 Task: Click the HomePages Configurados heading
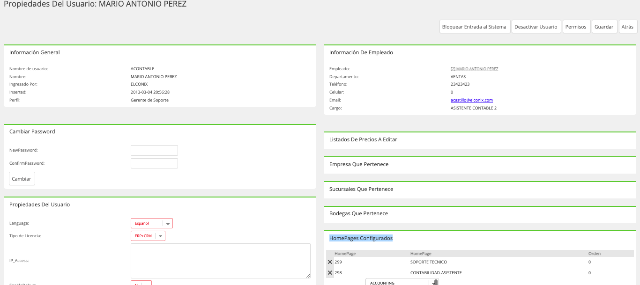pos(361,238)
